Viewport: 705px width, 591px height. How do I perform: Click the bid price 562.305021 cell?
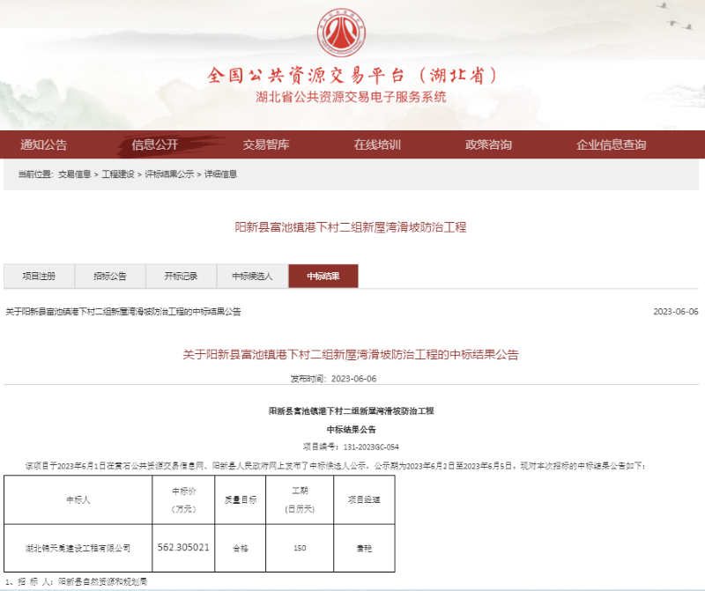[182, 547]
